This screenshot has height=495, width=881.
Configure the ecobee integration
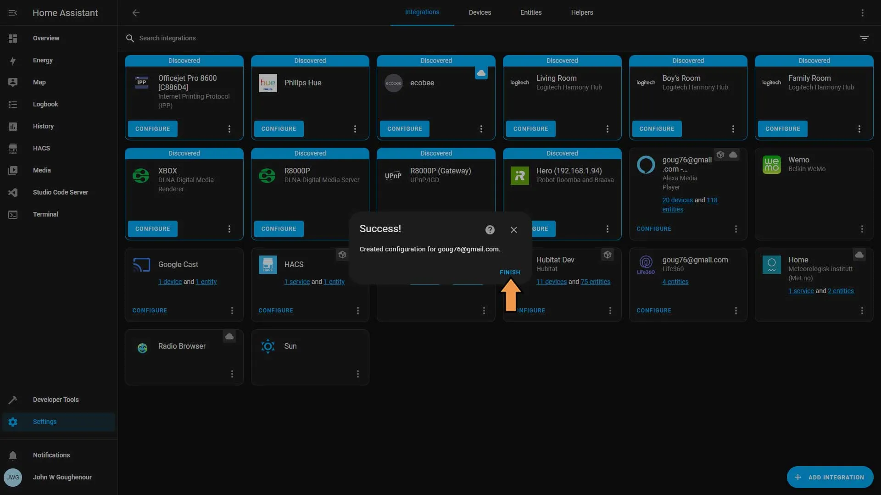point(405,129)
